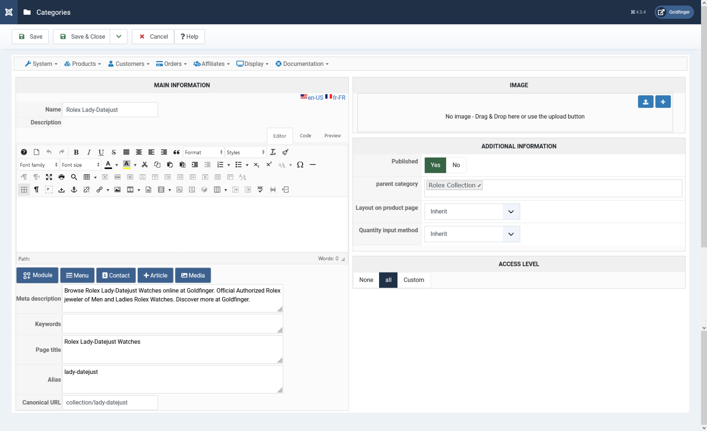Screen dimensions: 707x431
Task: Increase the paragraph indent
Action: click(x=195, y=165)
